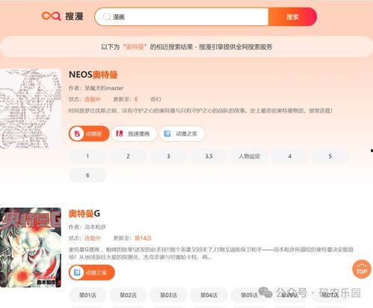Click the orange 搜索 button
373x308 pixels.
tap(292, 17)
